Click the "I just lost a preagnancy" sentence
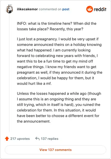Screen dimensions: 111x159 coord(37,39)
